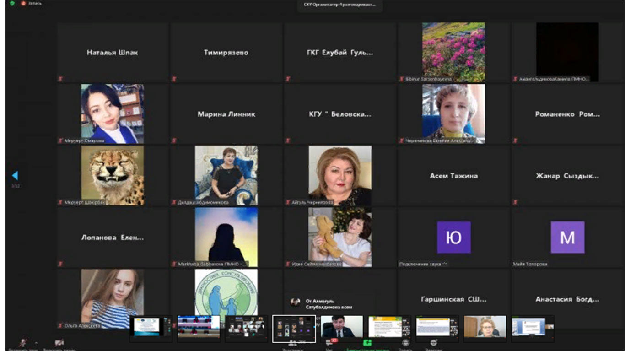
Task: Select the Наталья Шпак participant tile
Action: 113,52
